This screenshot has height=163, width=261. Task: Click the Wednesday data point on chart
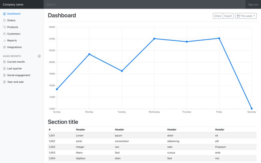154,39
